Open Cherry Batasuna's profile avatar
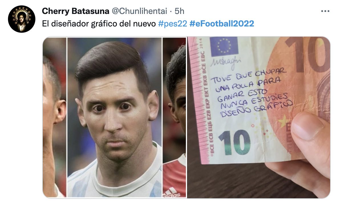This screenshot has height=202, width=337. click(21, 19)
